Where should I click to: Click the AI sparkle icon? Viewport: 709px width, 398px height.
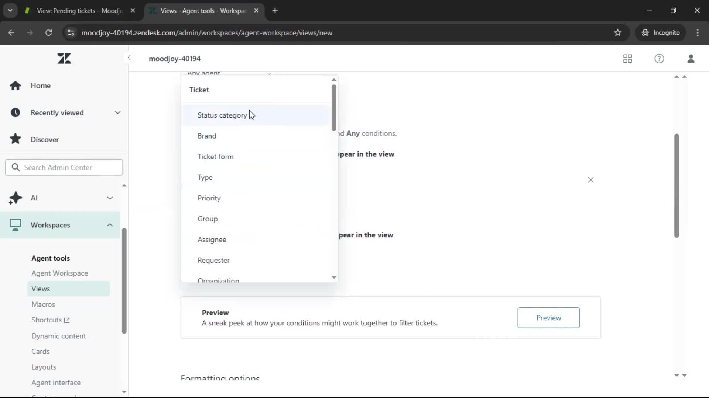[15, 198]
